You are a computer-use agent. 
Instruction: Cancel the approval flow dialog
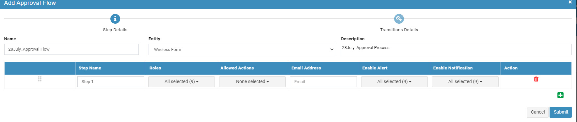coord(537,112)
